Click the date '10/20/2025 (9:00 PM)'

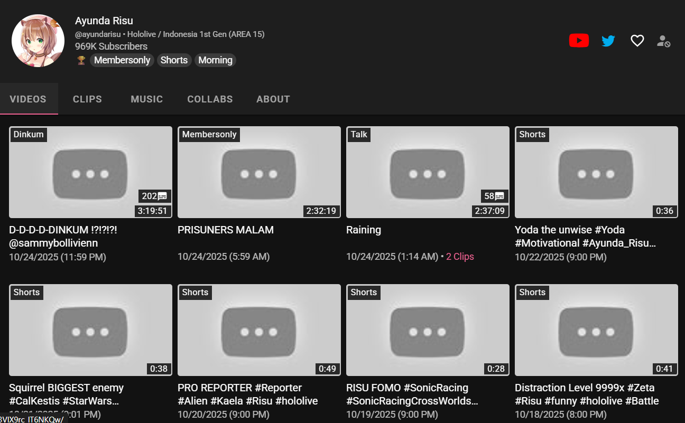(224, 415)
